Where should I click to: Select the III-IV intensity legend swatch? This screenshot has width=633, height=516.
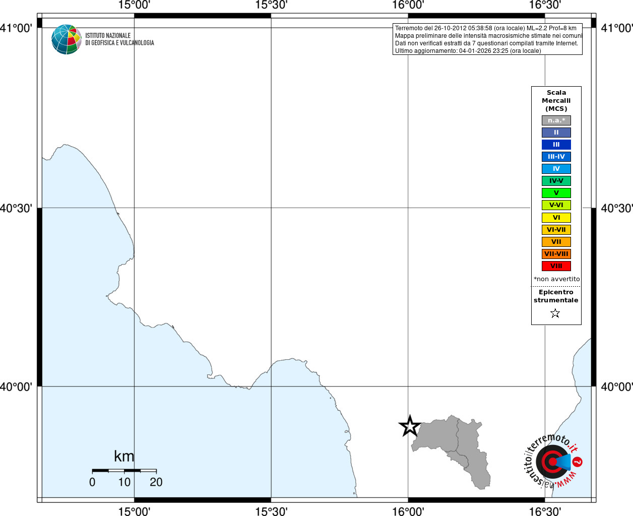coord(556,157)
